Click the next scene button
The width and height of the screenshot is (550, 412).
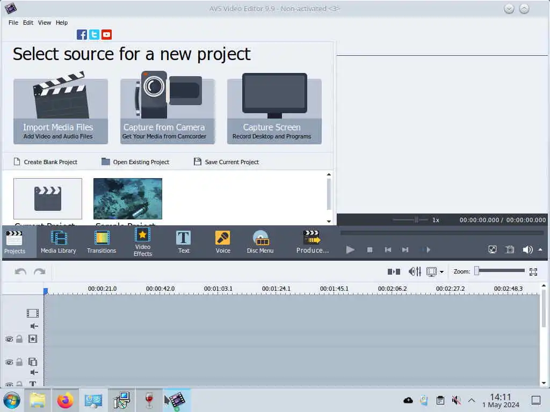pyautogui.click(x=427, y=250)
